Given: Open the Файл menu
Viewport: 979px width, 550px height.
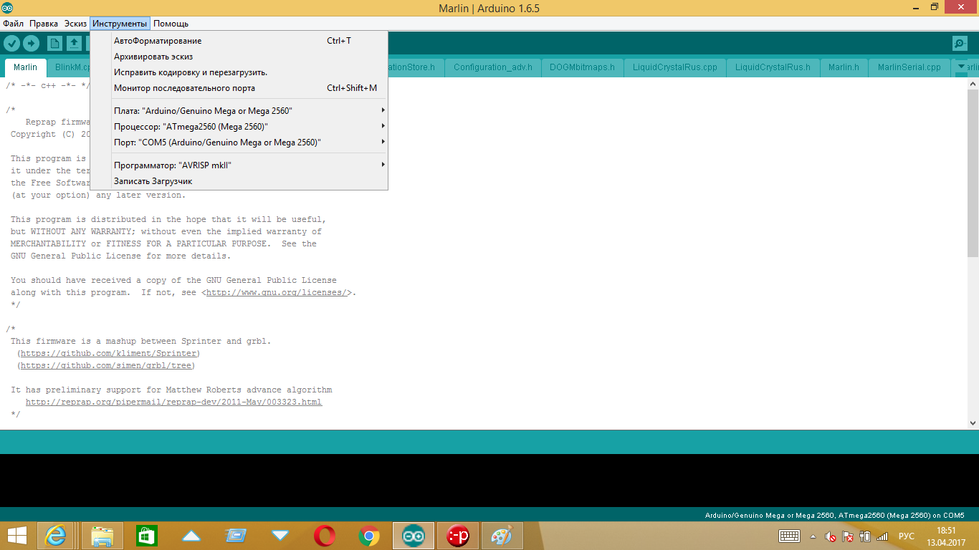Looking at the screenshot, I should pos(13,24).
